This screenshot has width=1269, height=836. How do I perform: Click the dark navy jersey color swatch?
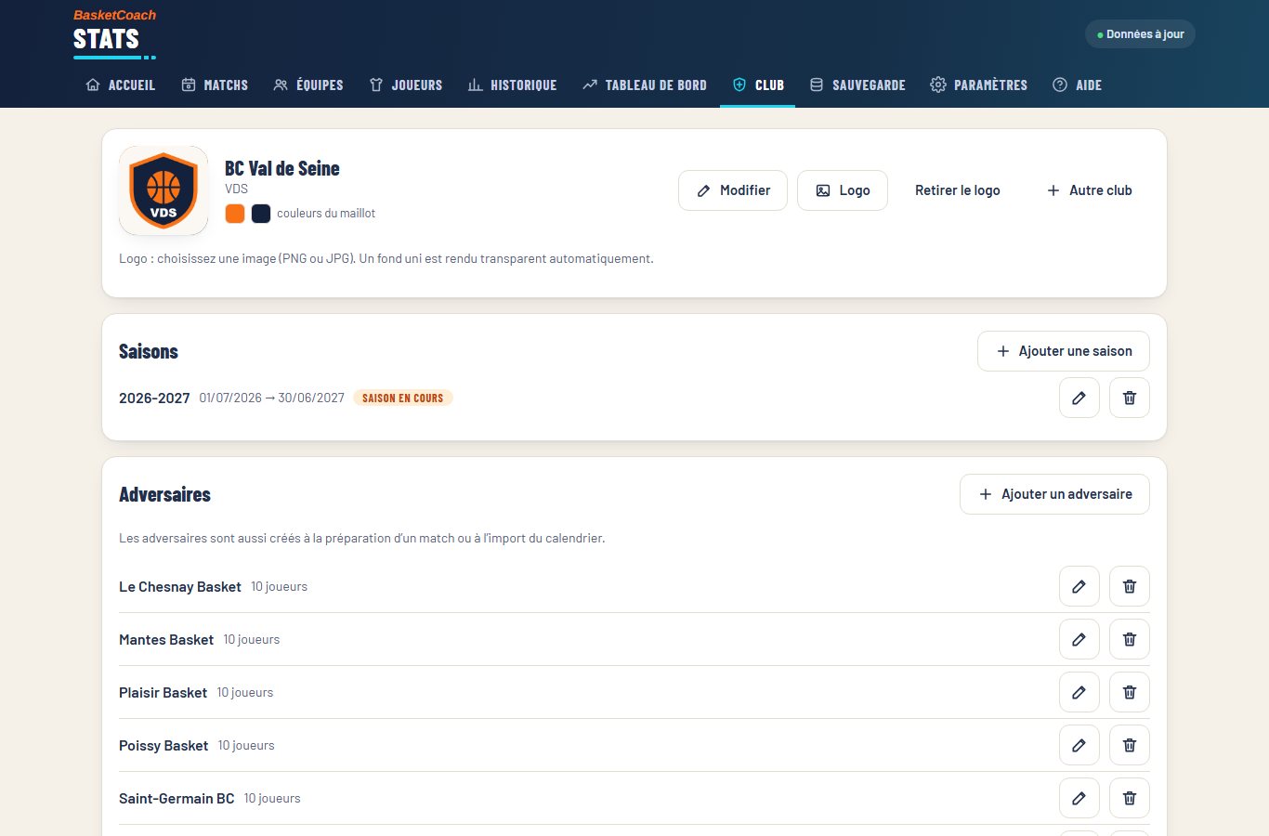click(261, 214)
